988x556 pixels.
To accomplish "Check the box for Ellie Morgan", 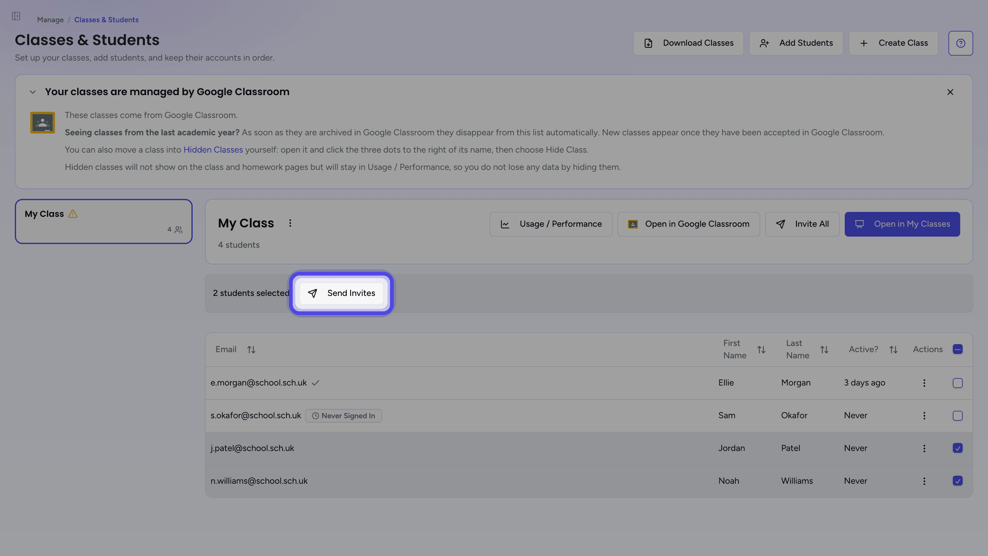I will pyautogui.click(x=957, y=383).
